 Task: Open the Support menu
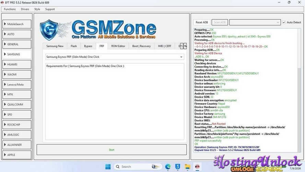[50, 9]
